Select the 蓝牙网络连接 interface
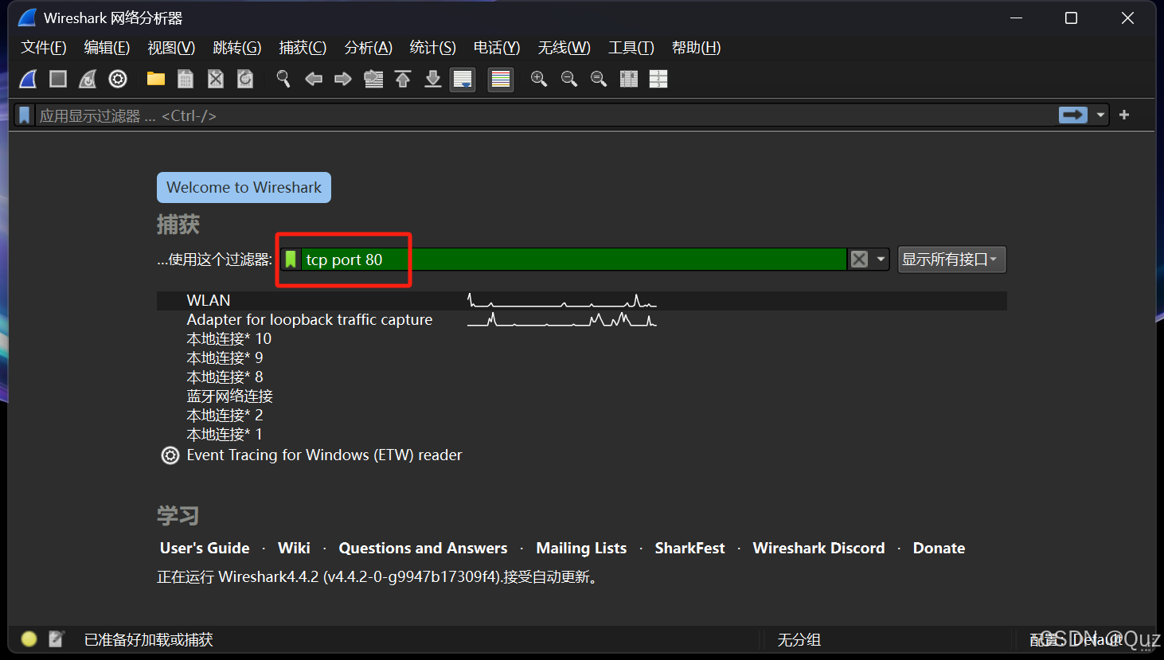Screen dimensions: 1164x660 [x=230, y=396]
